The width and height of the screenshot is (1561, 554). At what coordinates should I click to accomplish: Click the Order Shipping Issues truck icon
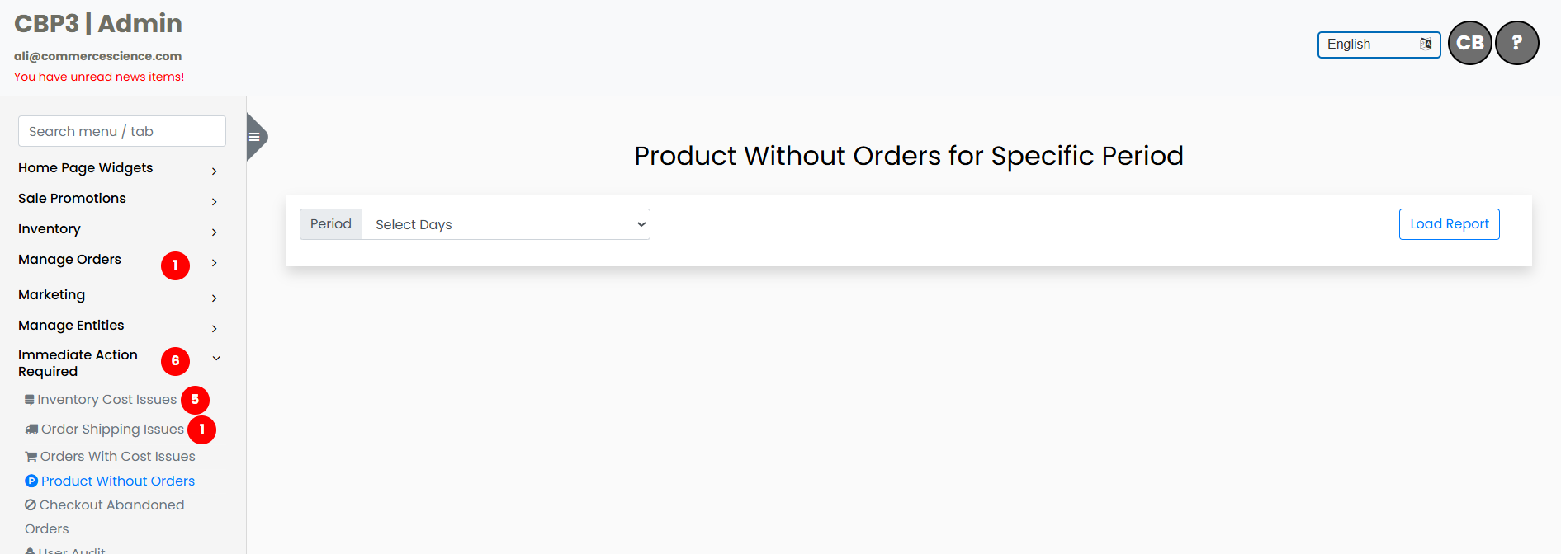coord(31,430)
